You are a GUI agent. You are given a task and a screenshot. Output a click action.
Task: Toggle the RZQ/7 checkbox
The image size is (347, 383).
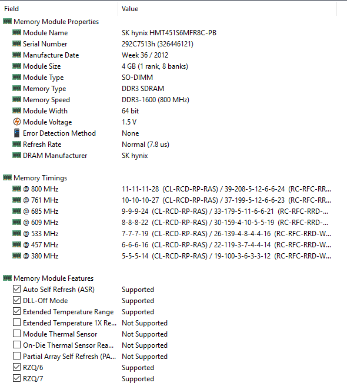pos(16,378)
